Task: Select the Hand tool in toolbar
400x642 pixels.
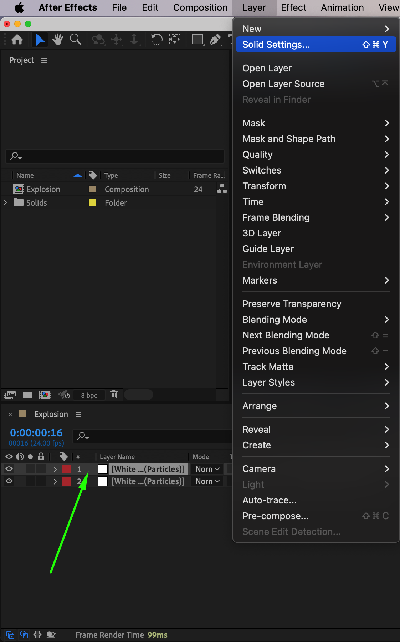Action: click(x=57, y=39)
